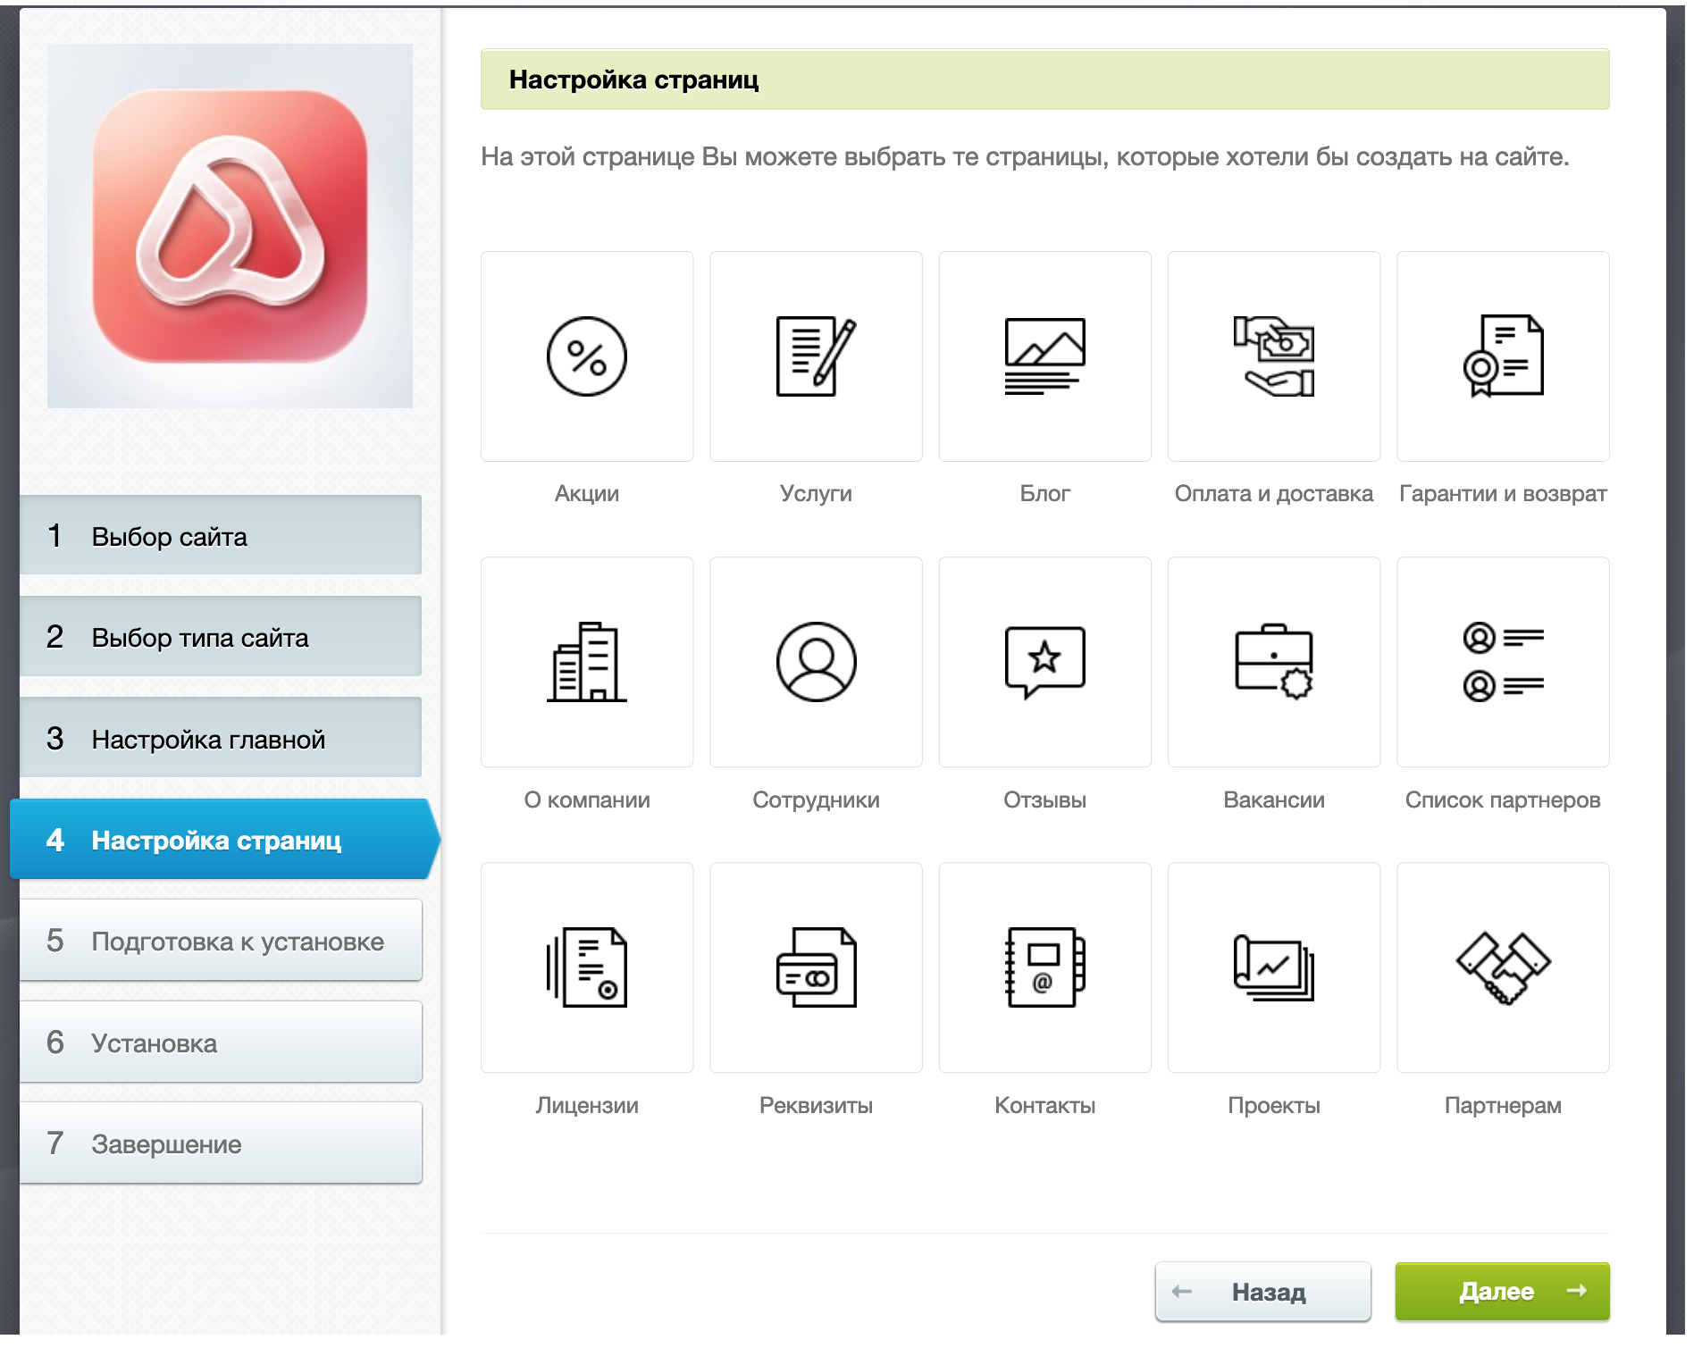Pick the Лицензии document icon tile

[587, 967]
